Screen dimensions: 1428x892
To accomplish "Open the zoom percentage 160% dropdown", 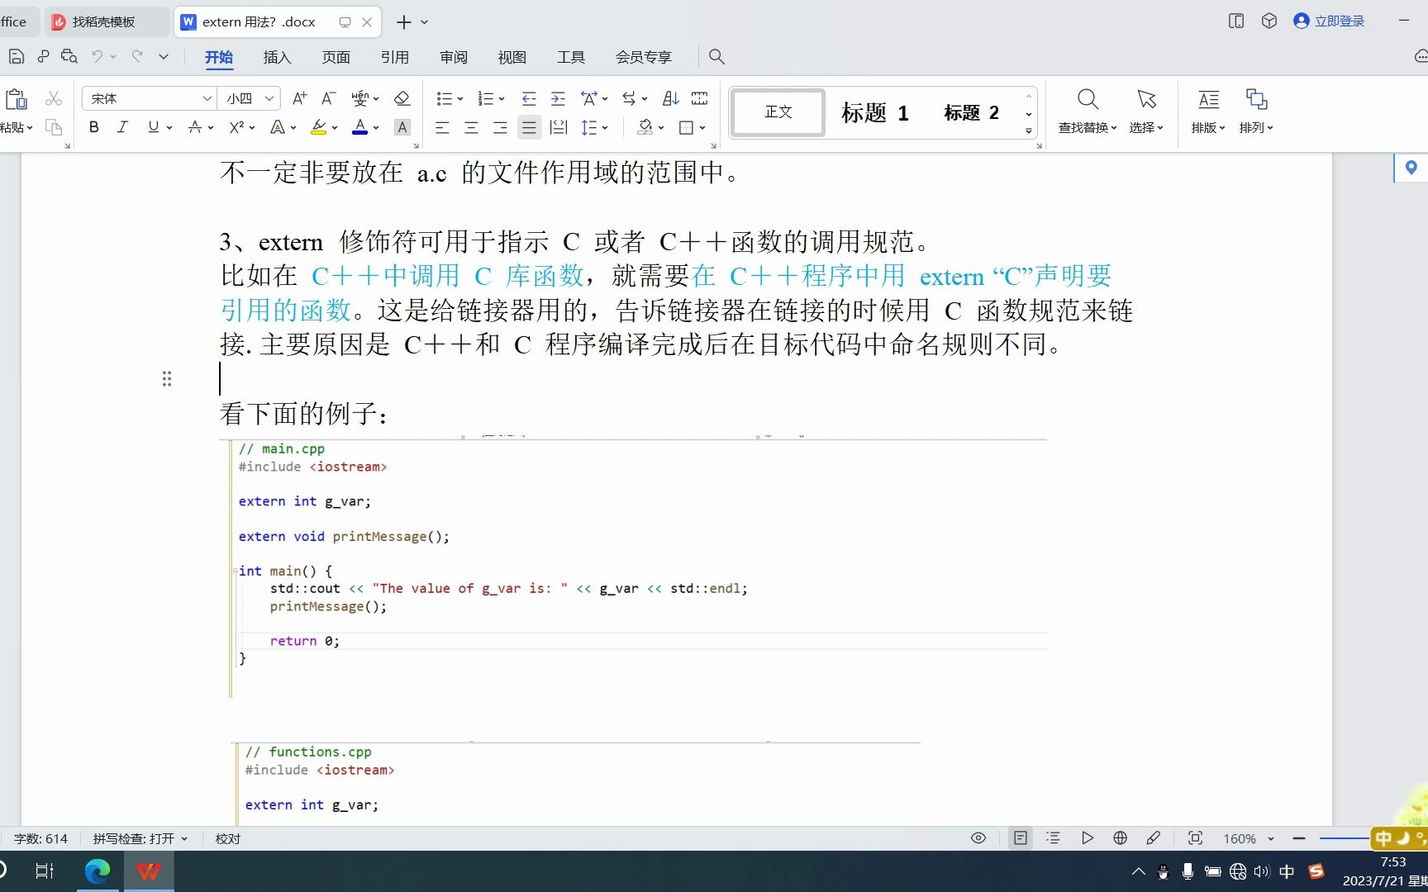I will [x=1271, y=838].
